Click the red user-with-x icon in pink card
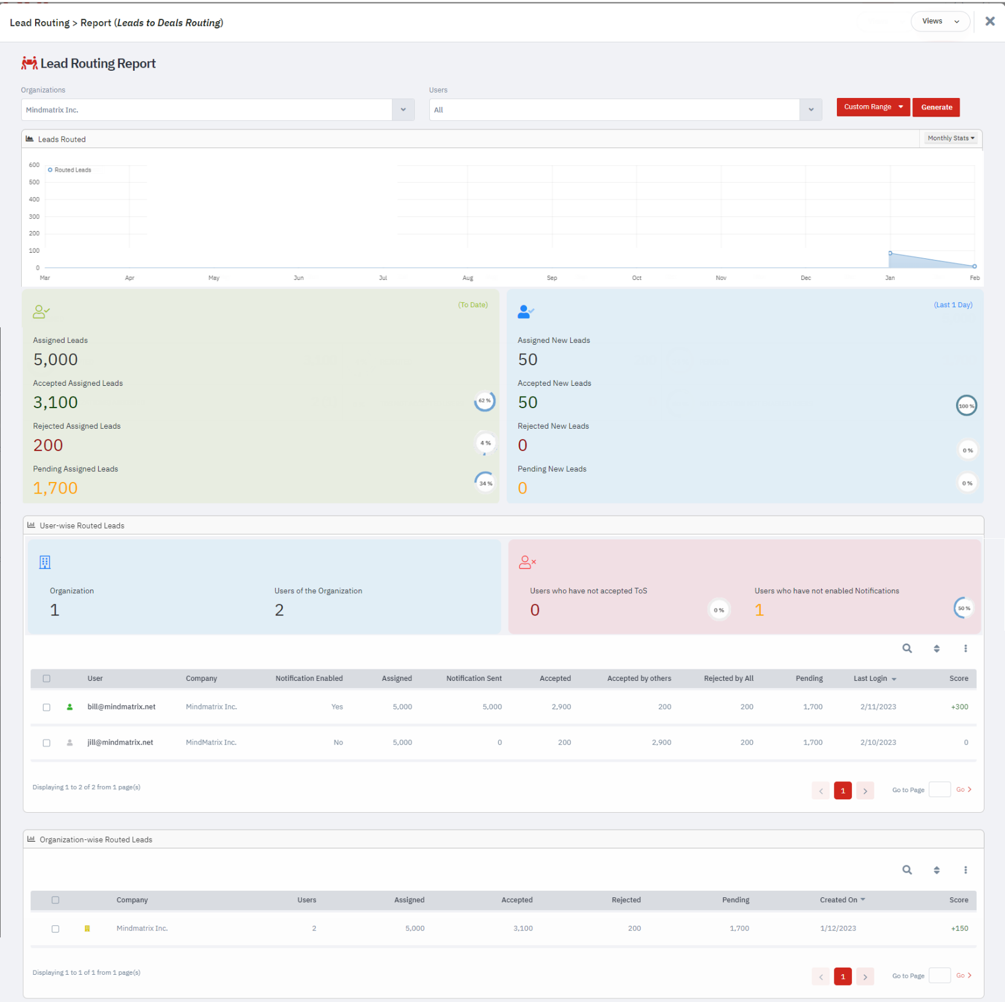This screenshot has height=1002, width=1005. (x=527, y=562)
